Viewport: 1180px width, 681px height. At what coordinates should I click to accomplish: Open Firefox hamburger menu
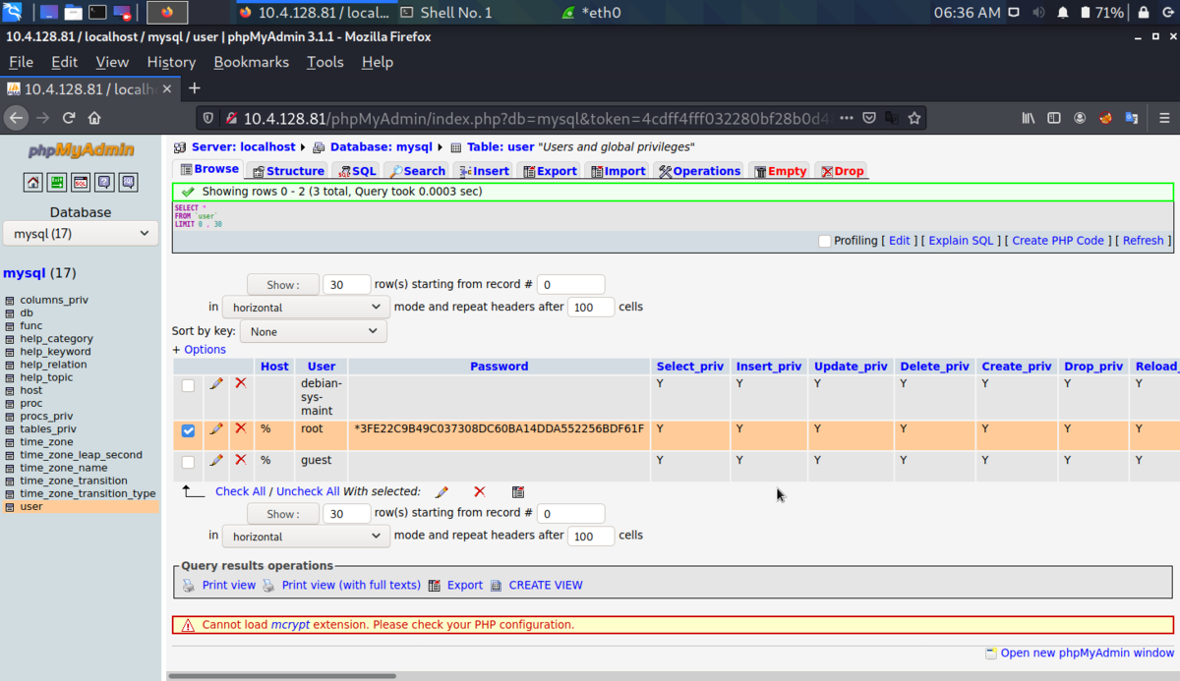pyautogui.click(x=1162, y=118)
